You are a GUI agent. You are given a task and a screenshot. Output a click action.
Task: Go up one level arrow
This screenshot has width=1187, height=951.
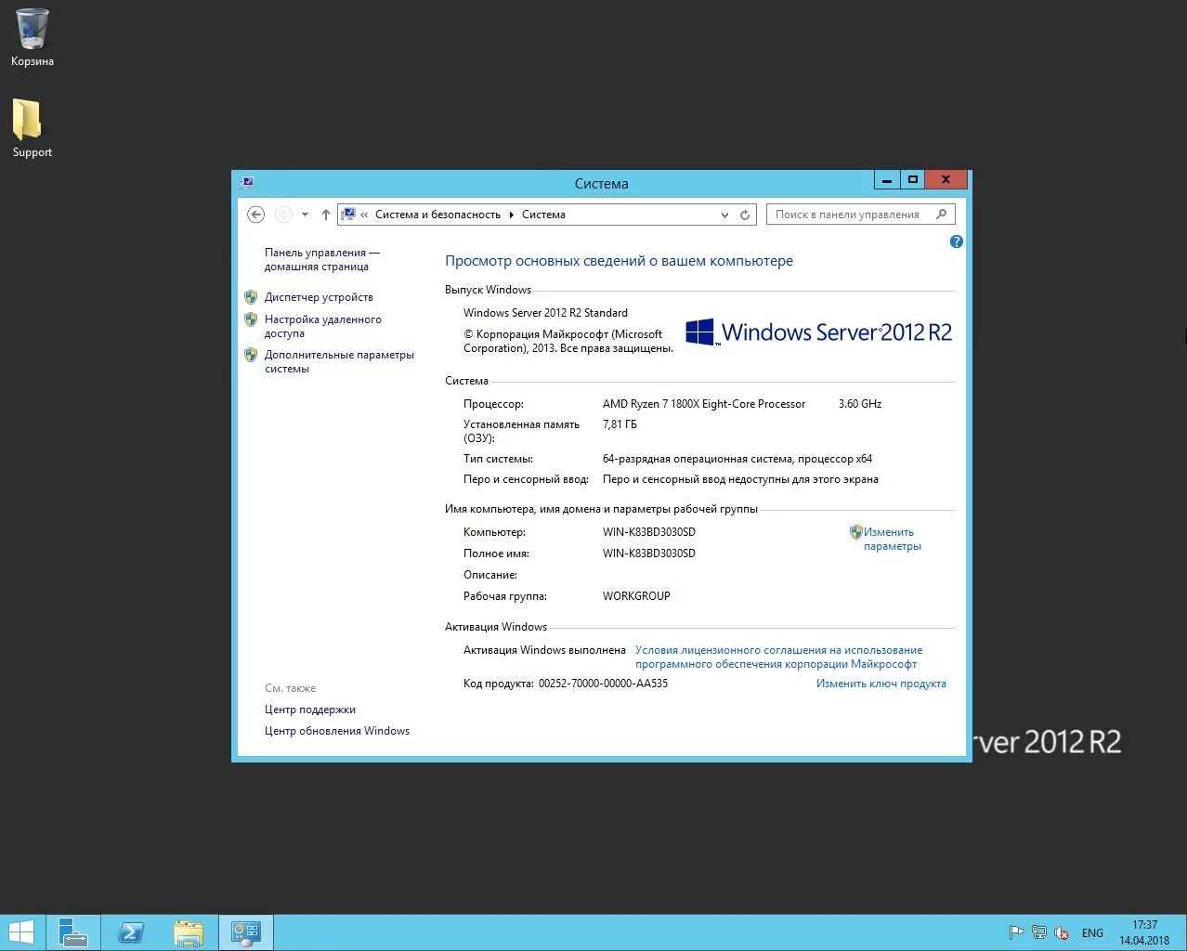[x=325, y=215]
